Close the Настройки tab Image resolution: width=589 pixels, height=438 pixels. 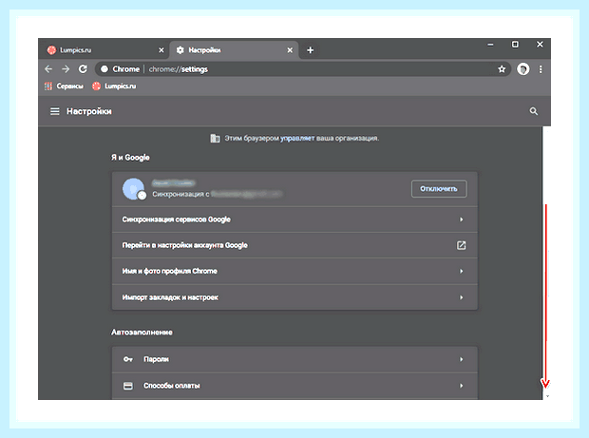click(x=290, y=50)
